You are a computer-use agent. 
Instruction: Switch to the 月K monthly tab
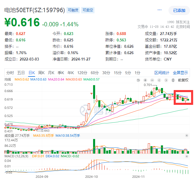point(51,73)
